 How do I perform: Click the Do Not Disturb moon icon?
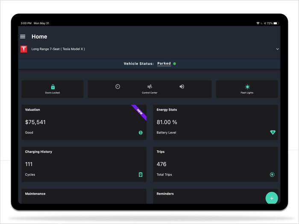(261, 23)
